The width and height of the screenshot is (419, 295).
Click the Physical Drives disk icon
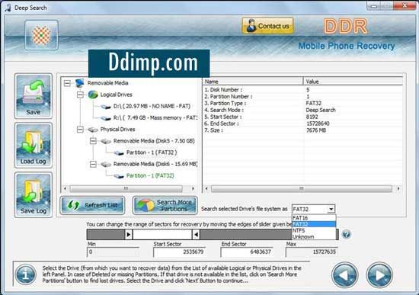[93, 130]
